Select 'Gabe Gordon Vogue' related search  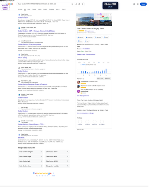click(x=31, y=156)
